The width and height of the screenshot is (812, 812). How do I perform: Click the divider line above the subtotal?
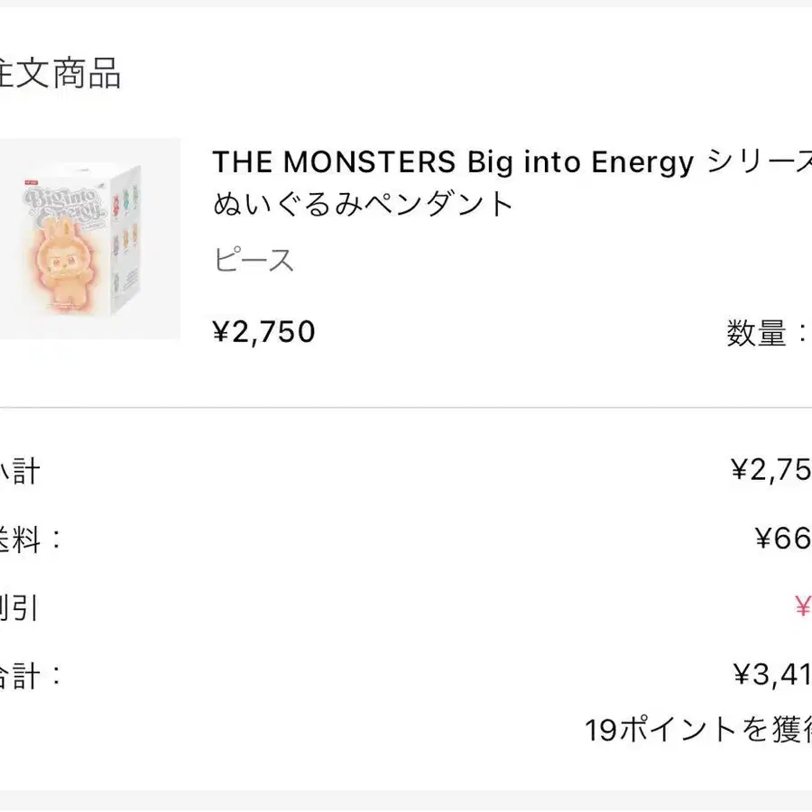click(406, 408)
